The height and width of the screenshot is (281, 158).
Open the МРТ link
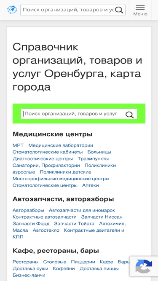click(x=18, y=145)
